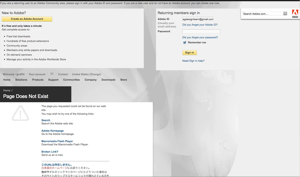Click the search magnifier icon
Screen dimensions: 300x177
pyautogui.click(x=285, y=14)
